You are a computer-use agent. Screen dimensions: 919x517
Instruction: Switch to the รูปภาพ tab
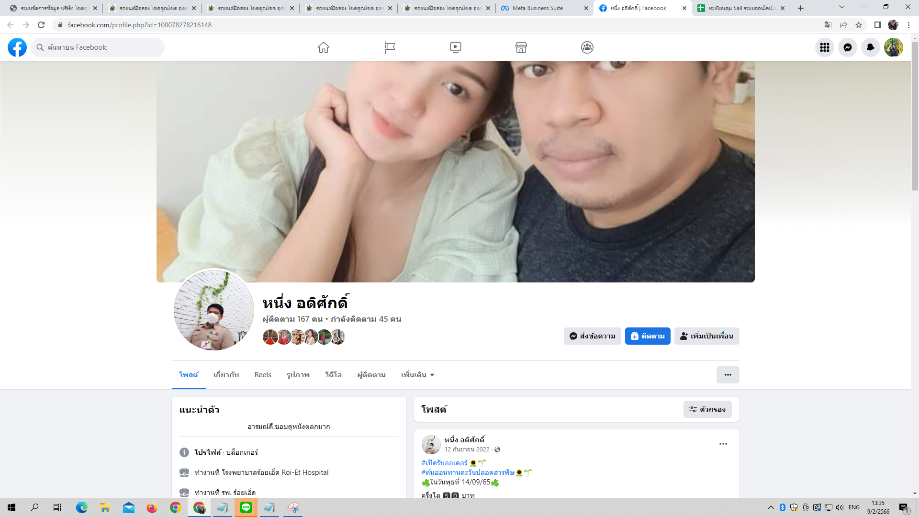click(x=298, y=375)
